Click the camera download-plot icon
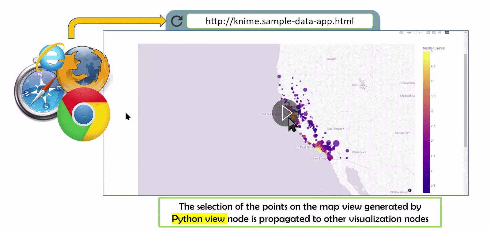Viewport: 490px width, 231px height. pos(401,32)
